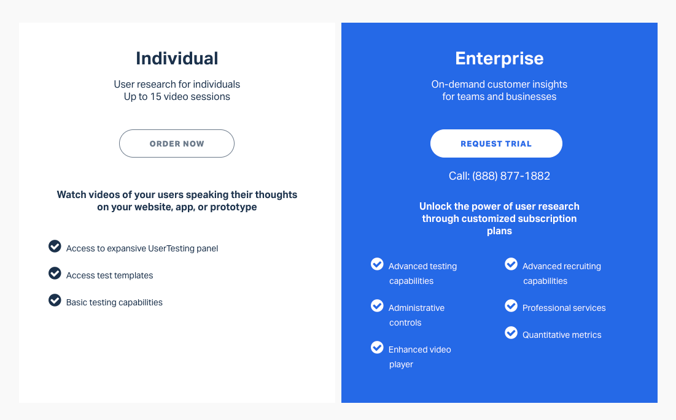Click checkmark icon next to Professional services

511,305
